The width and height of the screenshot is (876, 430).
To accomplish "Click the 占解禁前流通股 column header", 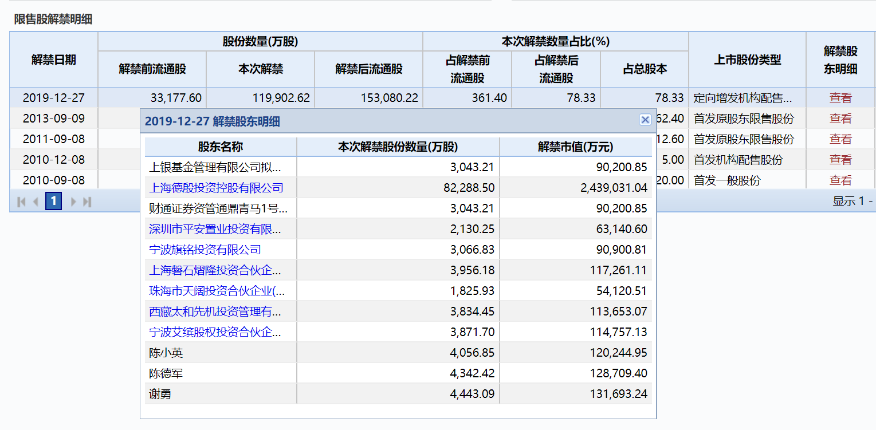I will 468,69.
